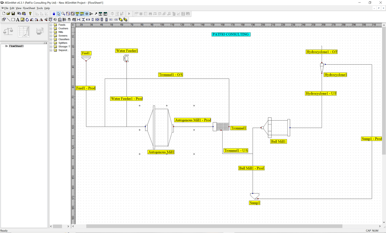Toggle the crosshair snap button in toolbar

pos(87,14)
